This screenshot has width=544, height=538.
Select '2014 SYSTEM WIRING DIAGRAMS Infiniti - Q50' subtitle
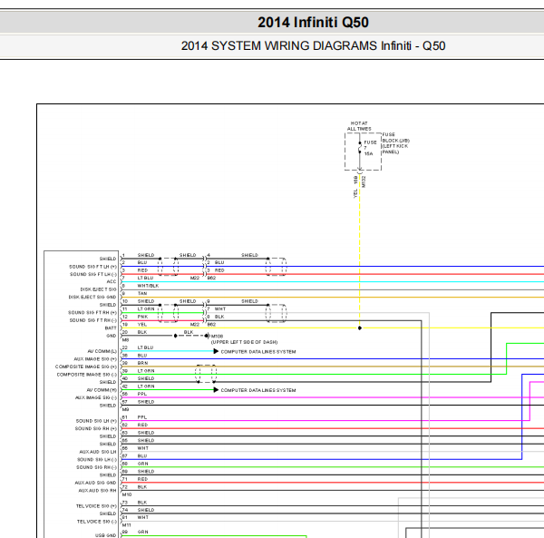click(x=313, y=46)
